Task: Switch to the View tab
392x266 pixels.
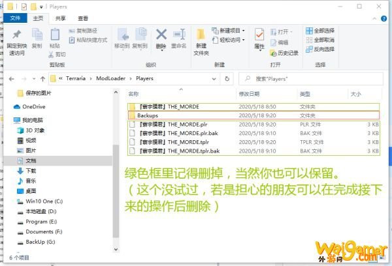Action: (x=83, y=18)
